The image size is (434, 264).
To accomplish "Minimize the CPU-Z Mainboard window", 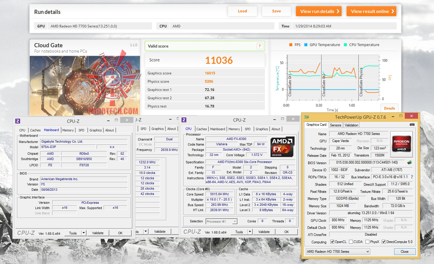I will [x=108, y=120].
